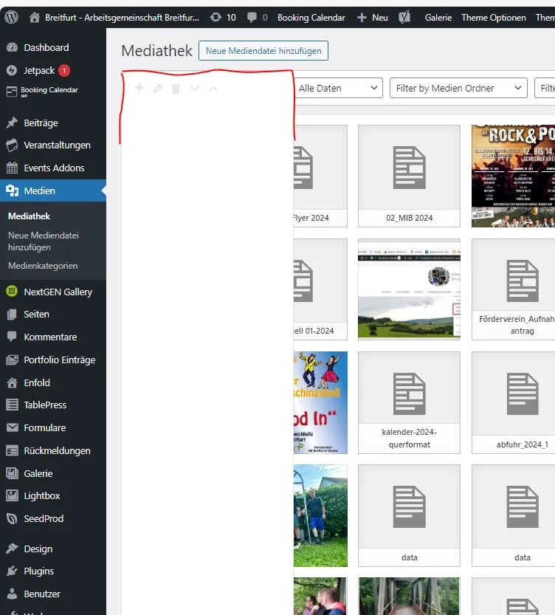Open the WordPress logo menu
The width and height of the screenshot is (555, 615).
point(11,17)
